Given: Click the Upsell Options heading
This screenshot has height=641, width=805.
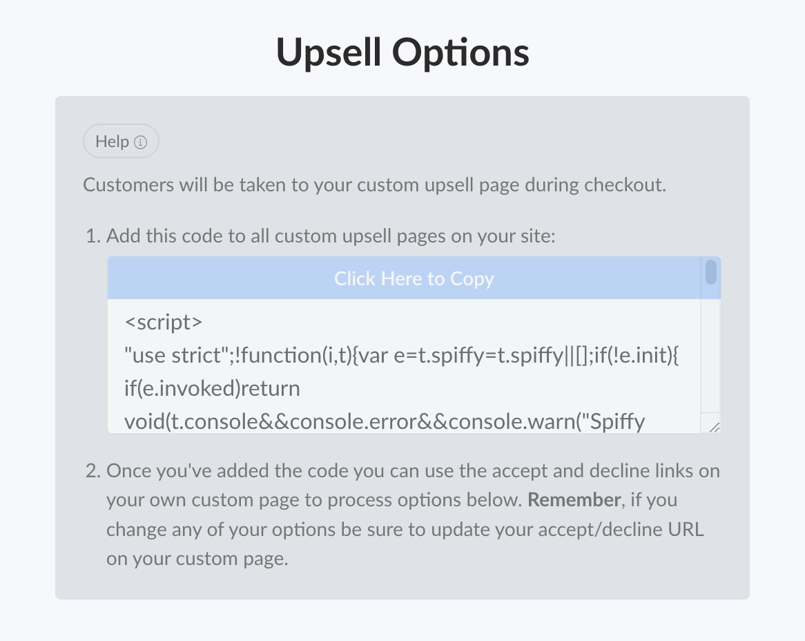Looking at the screenshot, I should click(x=402, y=52).
